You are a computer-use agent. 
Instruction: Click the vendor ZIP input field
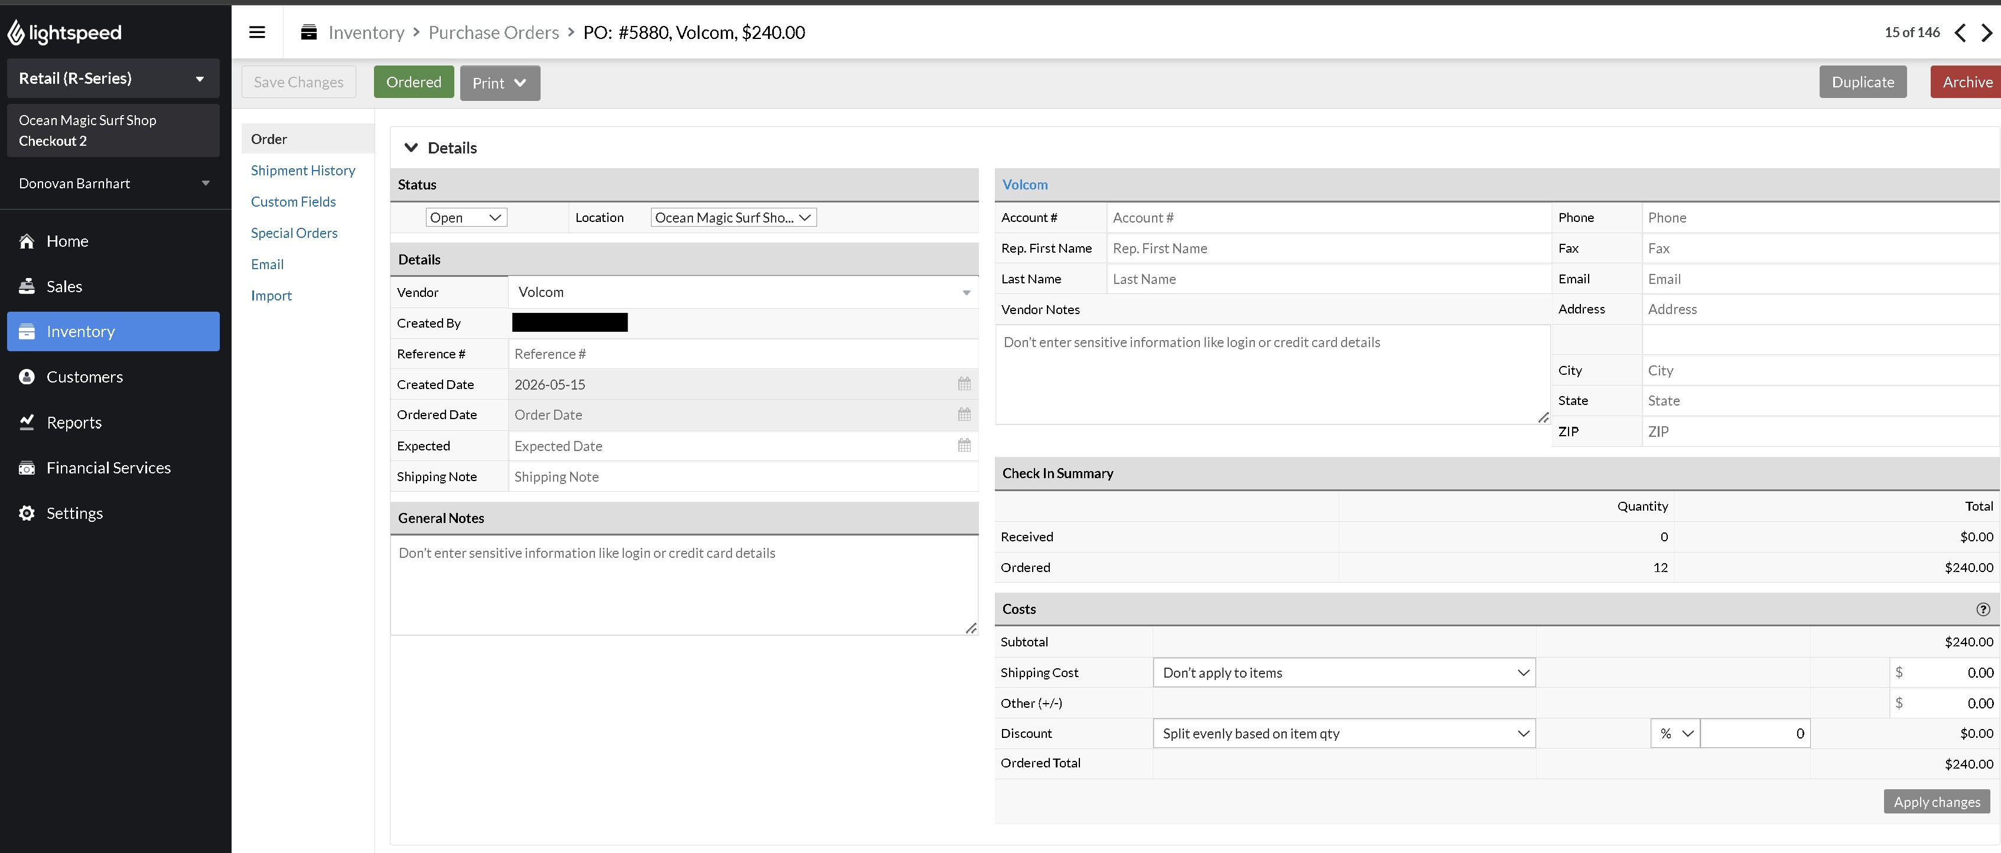coord(1821,432)
